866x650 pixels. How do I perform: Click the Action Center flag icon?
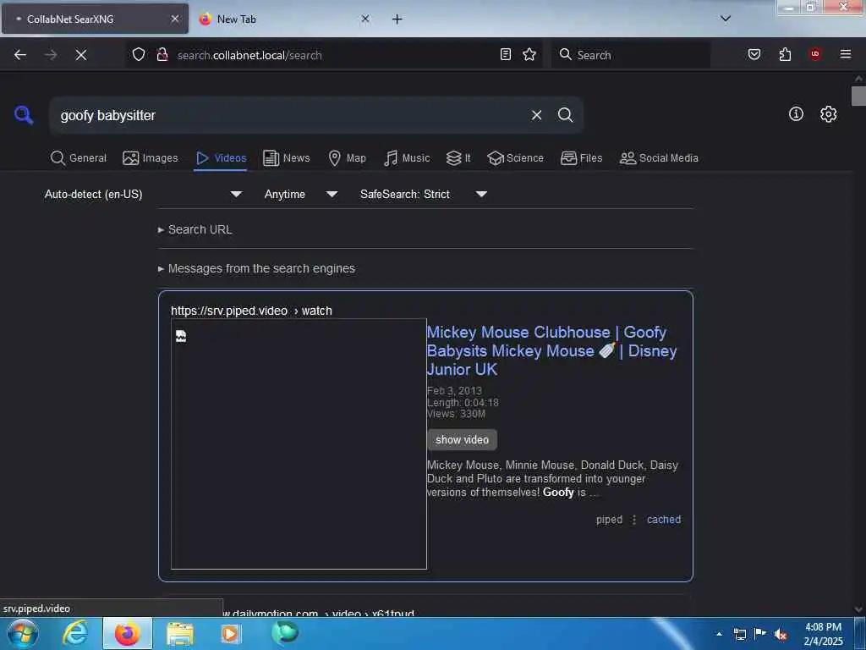coord(760,634)
